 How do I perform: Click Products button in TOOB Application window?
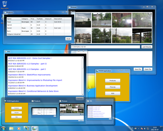113,81
